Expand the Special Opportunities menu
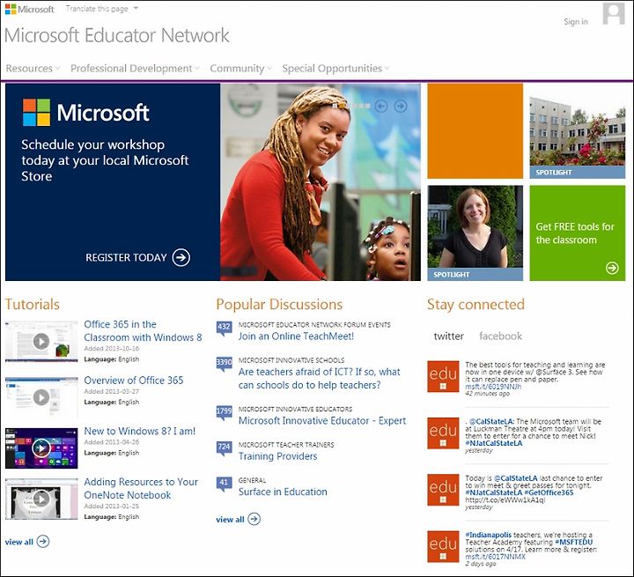Screen dimensions: 634x577 [335, 69]
